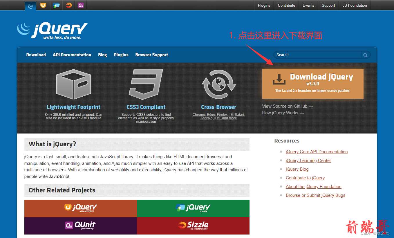Screen dimensions: 394x238
Task: Click the Download jQuery v3.7.0 button
Action: (313, 84)
